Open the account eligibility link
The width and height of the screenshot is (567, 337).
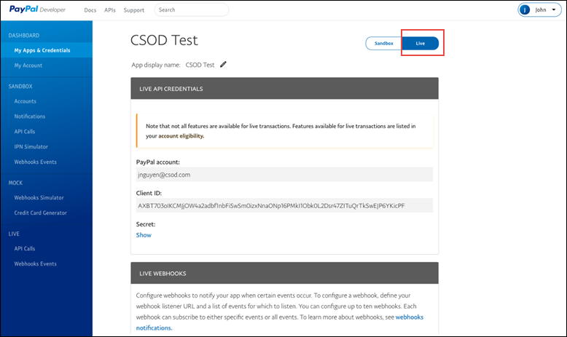pyautogui.click(x=181, y=136)
